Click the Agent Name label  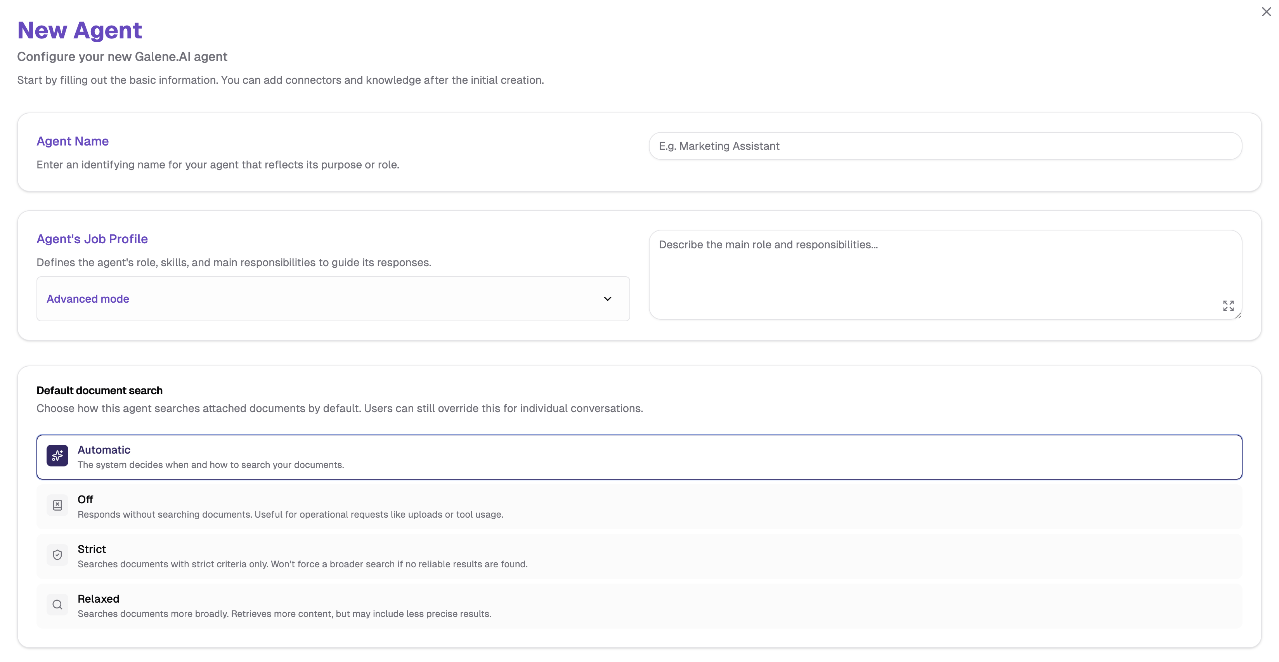click(x=73, y=141)
